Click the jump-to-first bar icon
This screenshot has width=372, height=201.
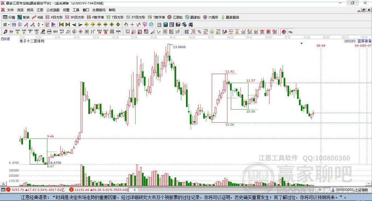pos(61,25)
